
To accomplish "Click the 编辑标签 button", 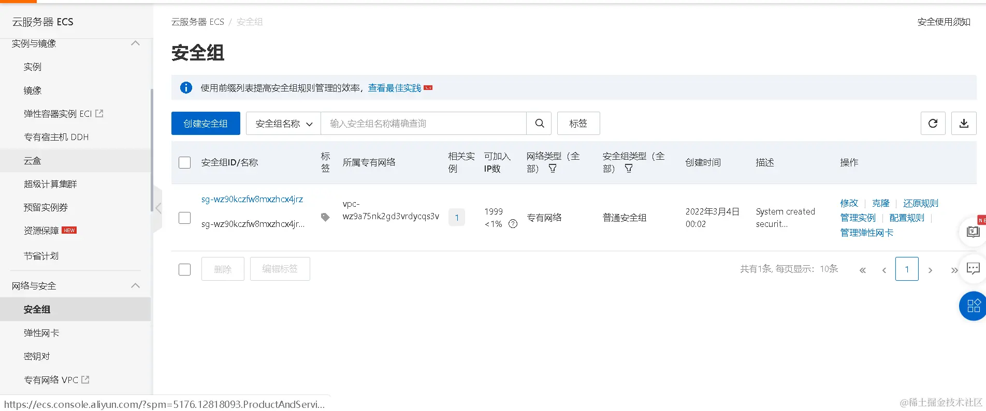I will [280, 269].
